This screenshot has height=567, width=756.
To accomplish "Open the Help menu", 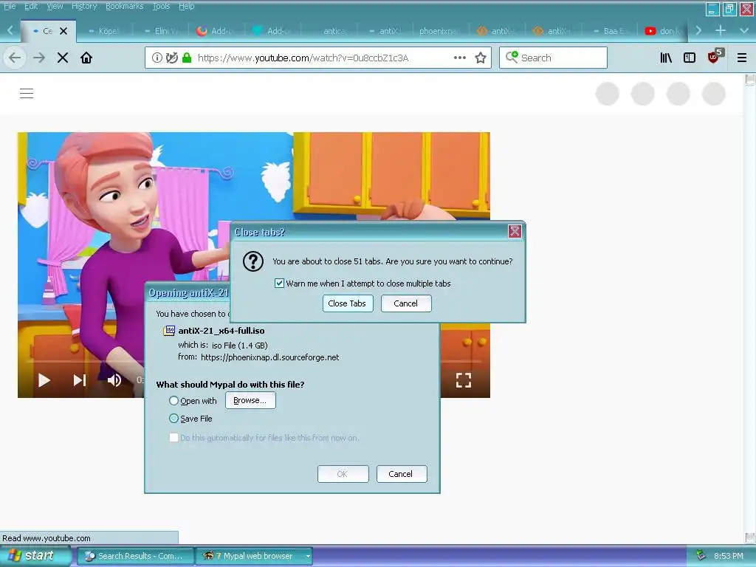I will [x=187, y=6].
